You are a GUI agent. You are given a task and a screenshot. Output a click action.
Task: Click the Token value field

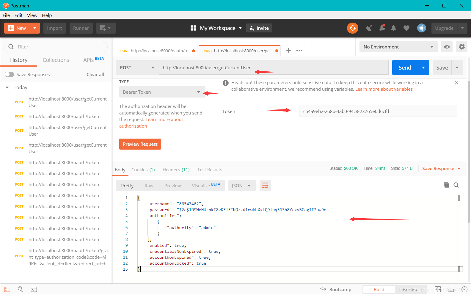click(x=378, y=111)
